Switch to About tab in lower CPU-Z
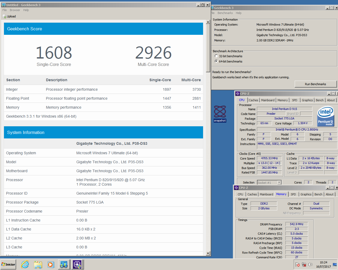Viewport: 338px width, 270px height. 330,194
